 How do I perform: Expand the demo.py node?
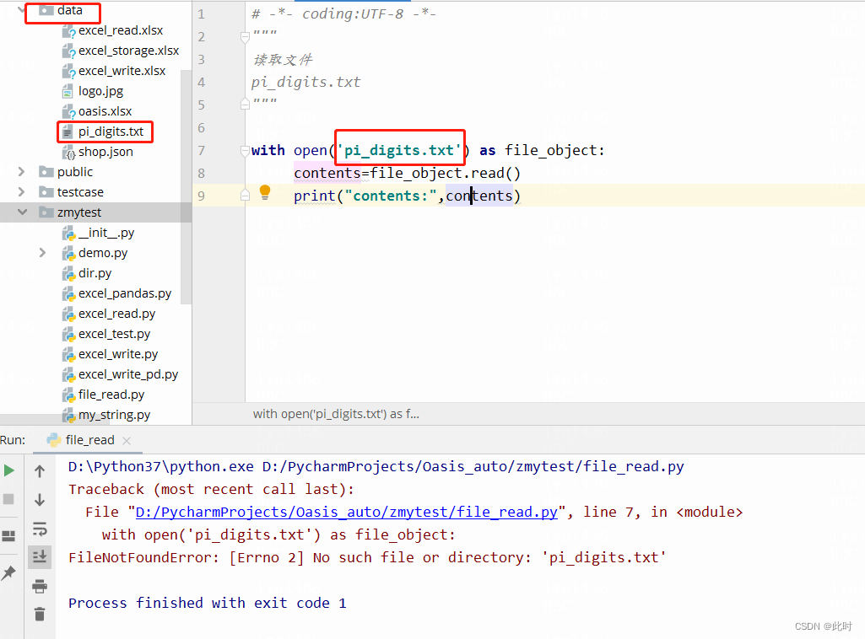pyautogui.click(x=41, y=252)
